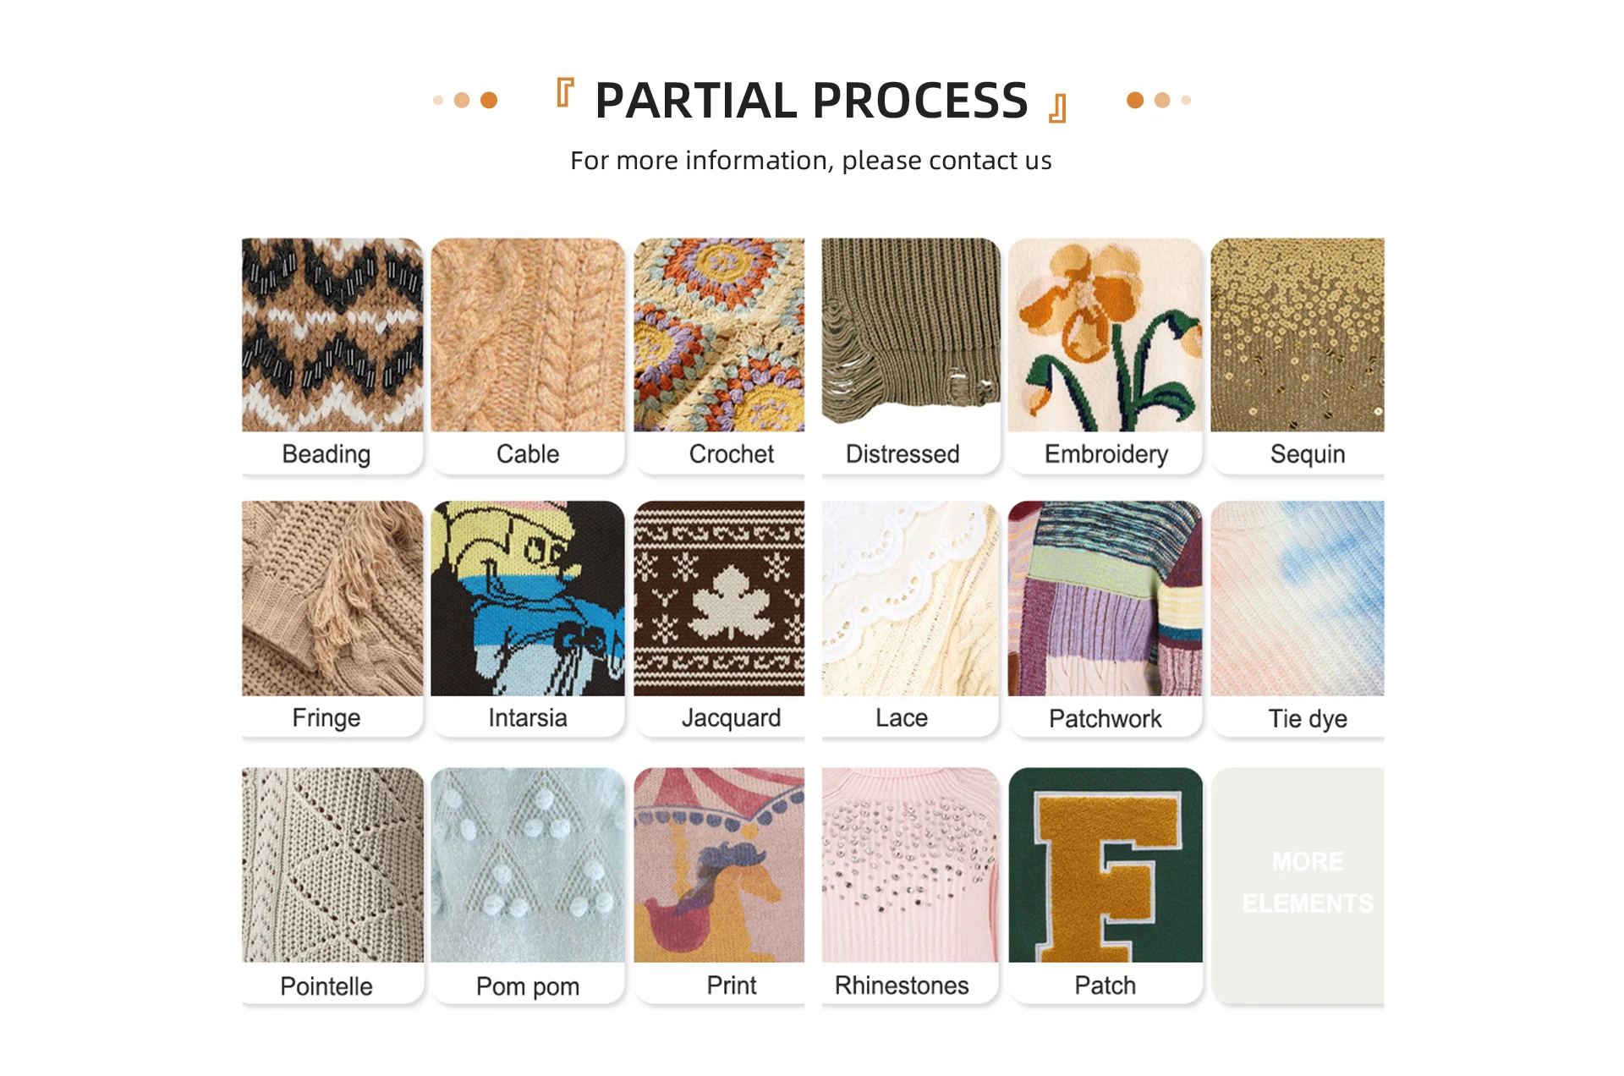Open the Patch letter F image
The width and height of the screenshot is (1624, 1076).
[1105, 865]
